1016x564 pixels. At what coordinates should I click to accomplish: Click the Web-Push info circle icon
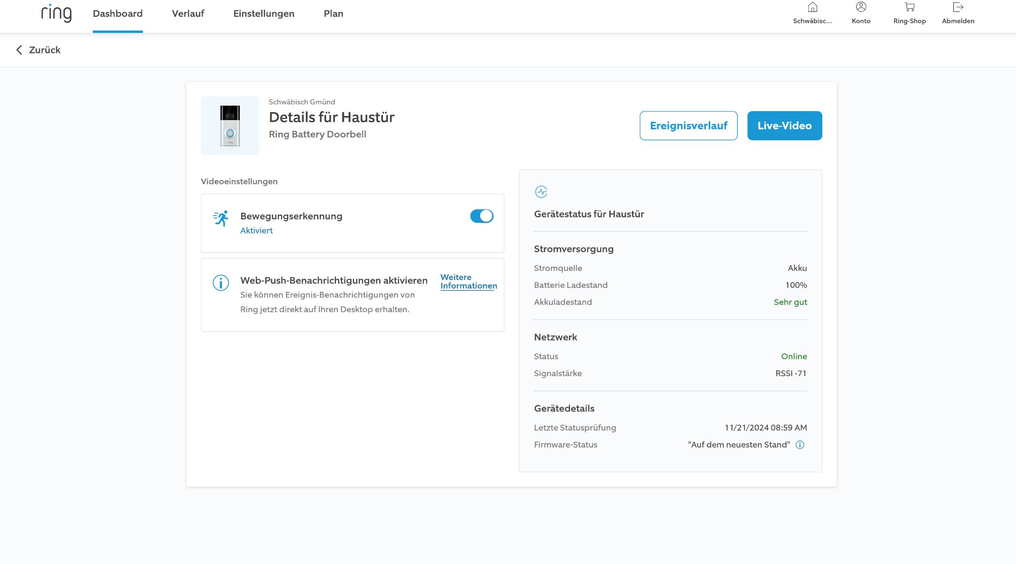pyautogui.click(x=221, y=282)
